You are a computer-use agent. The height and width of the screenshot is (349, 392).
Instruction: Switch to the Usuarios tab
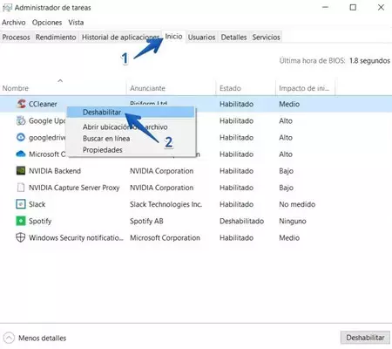pos(201,38)
